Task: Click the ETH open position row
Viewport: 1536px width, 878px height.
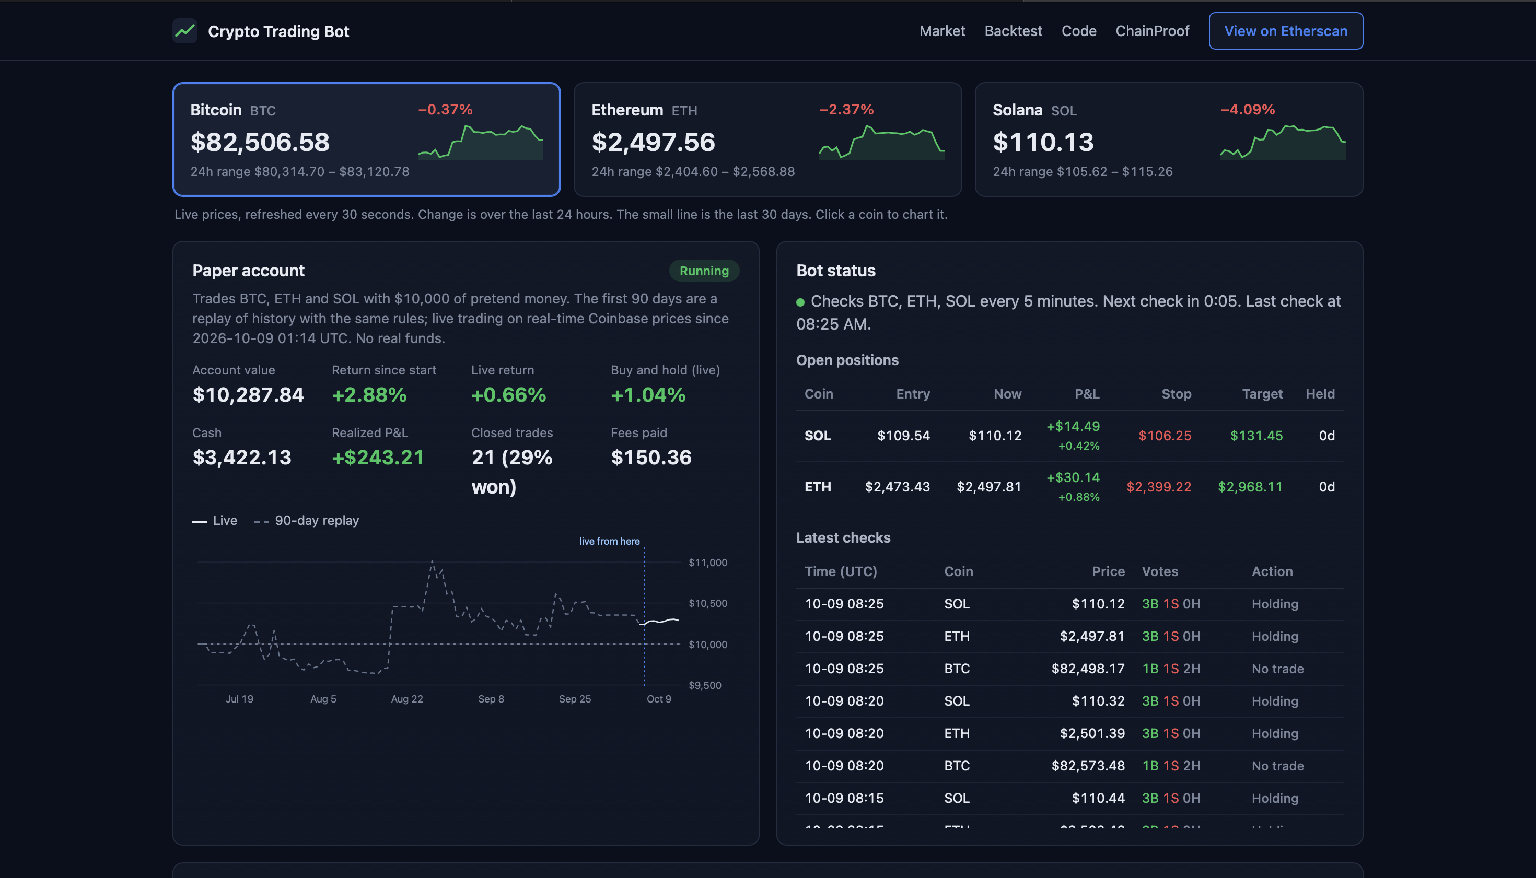Action: point(1069,487)
